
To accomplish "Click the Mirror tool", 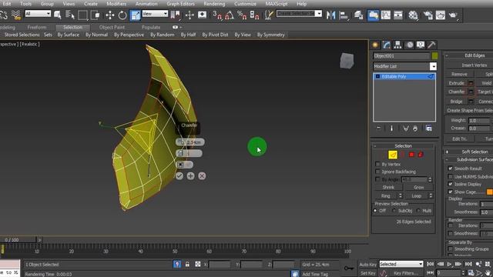I will pos(330,15).
